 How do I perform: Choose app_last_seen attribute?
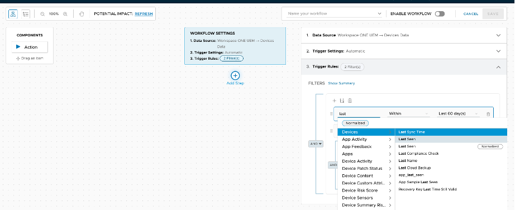[451, 175]
